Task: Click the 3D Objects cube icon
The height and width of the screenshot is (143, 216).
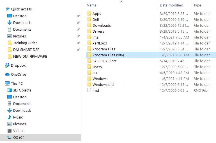Action: [10, 90]
